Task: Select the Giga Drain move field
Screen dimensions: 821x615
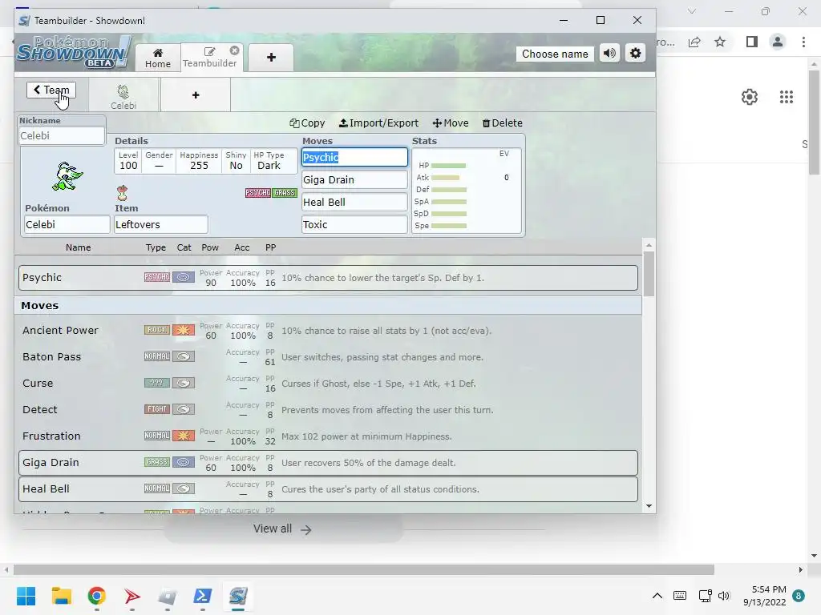Action: point(354,180)
